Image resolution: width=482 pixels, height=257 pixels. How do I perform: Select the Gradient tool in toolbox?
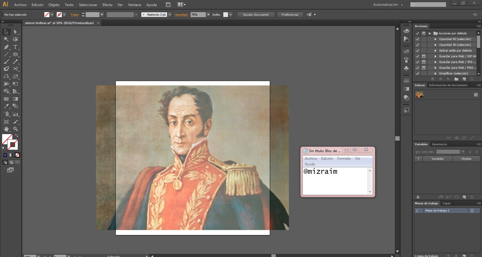click(15, 99)
